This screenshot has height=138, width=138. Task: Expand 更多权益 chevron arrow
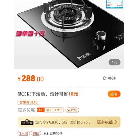pos(116,122)
